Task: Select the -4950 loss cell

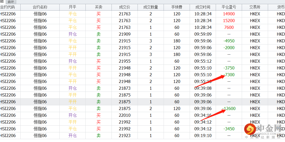Action: 229,41
